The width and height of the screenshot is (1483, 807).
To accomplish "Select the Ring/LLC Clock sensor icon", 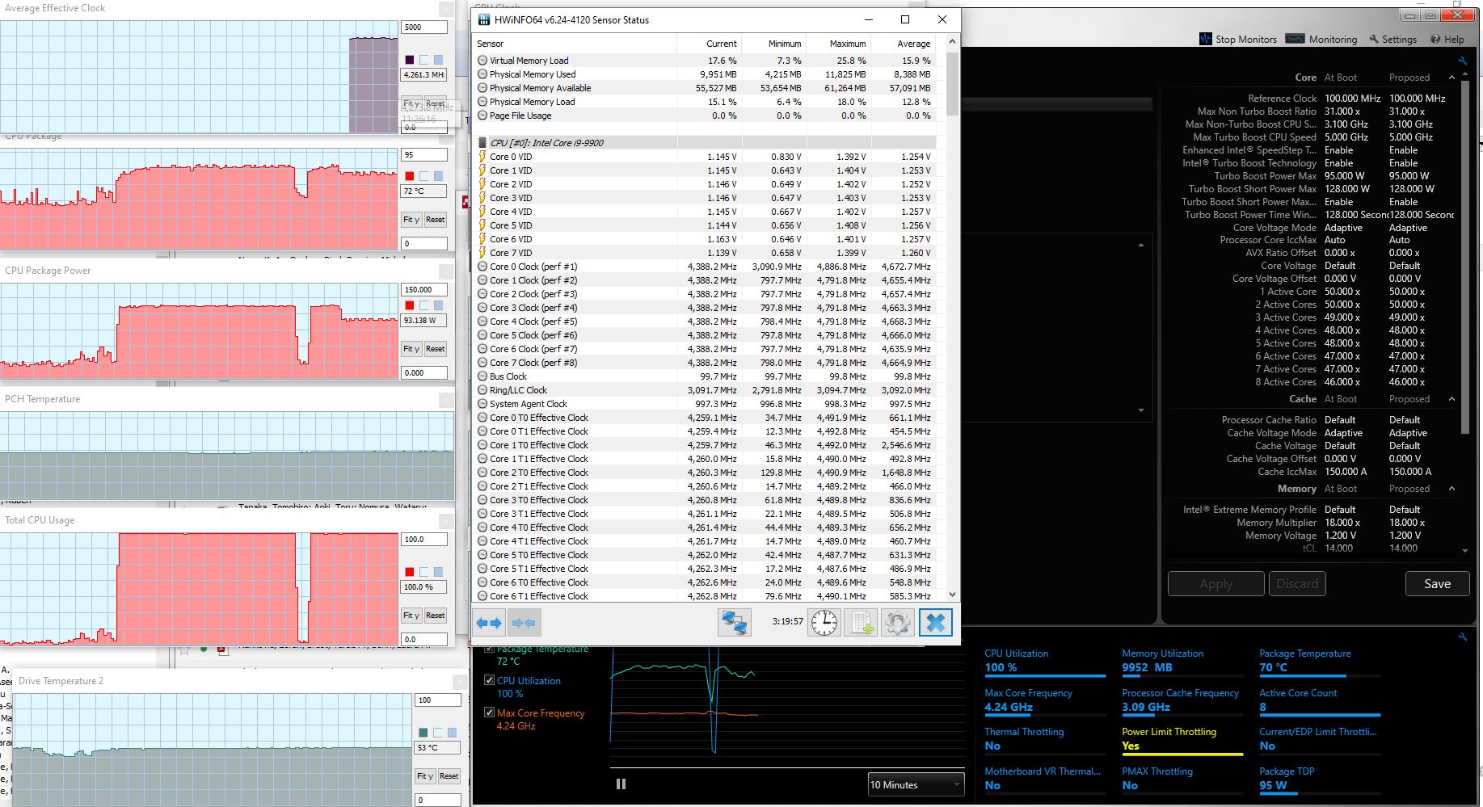I will (482, 390).
